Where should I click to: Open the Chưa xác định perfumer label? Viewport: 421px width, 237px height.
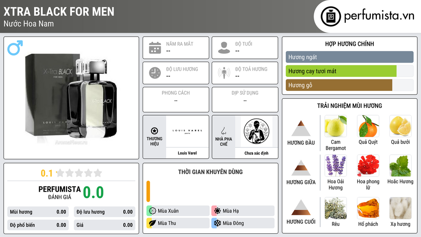(257, 153)
